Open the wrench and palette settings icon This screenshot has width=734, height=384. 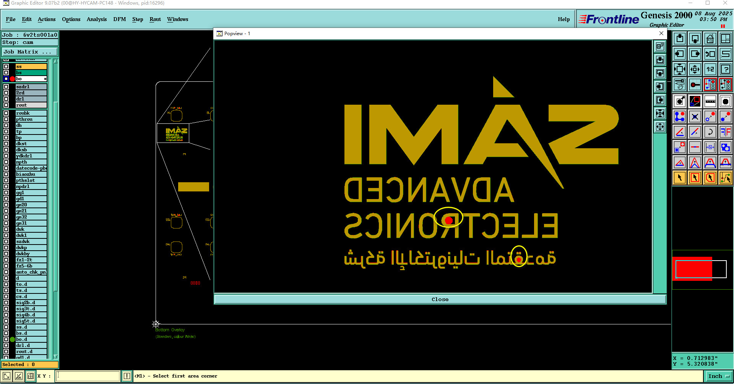[680, 84]
